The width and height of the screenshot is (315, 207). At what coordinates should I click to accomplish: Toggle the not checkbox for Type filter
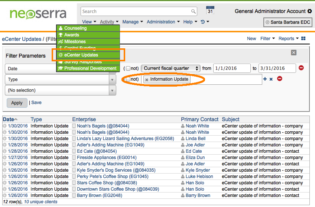click(128, 79)
